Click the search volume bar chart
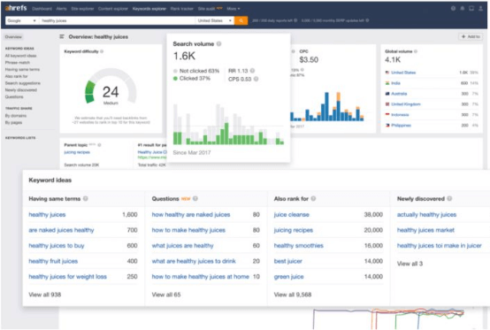490x330 pixels. [228, 124]
